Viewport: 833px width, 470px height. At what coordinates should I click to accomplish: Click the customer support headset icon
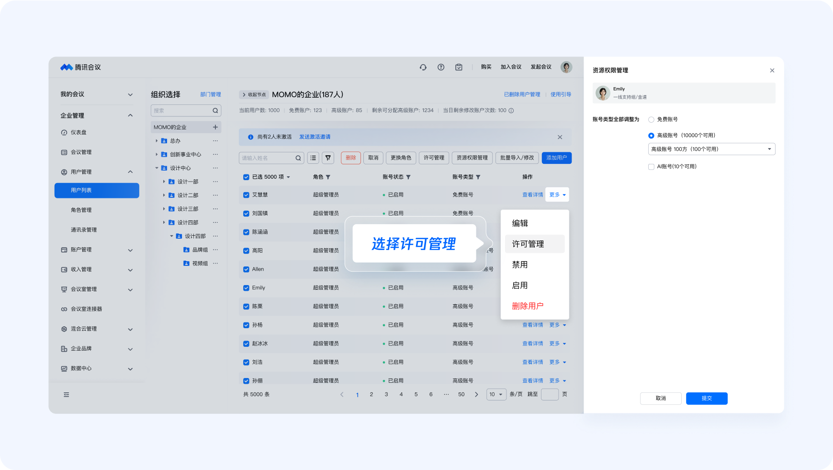tap(423, 68)
